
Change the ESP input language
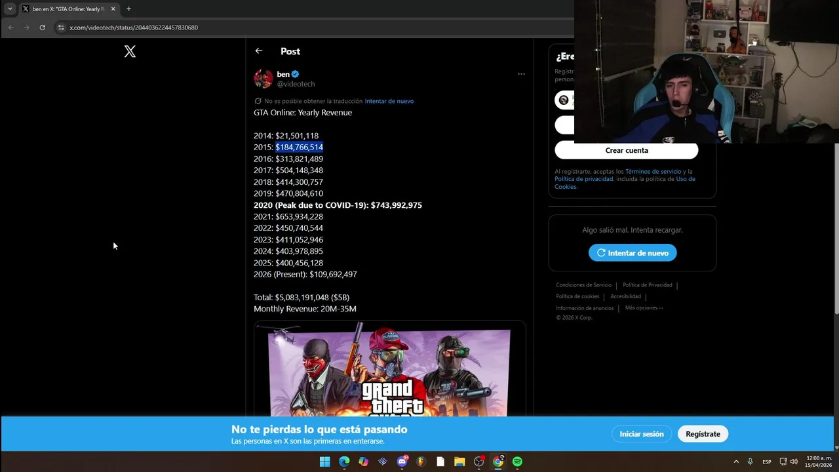[767, 462]
